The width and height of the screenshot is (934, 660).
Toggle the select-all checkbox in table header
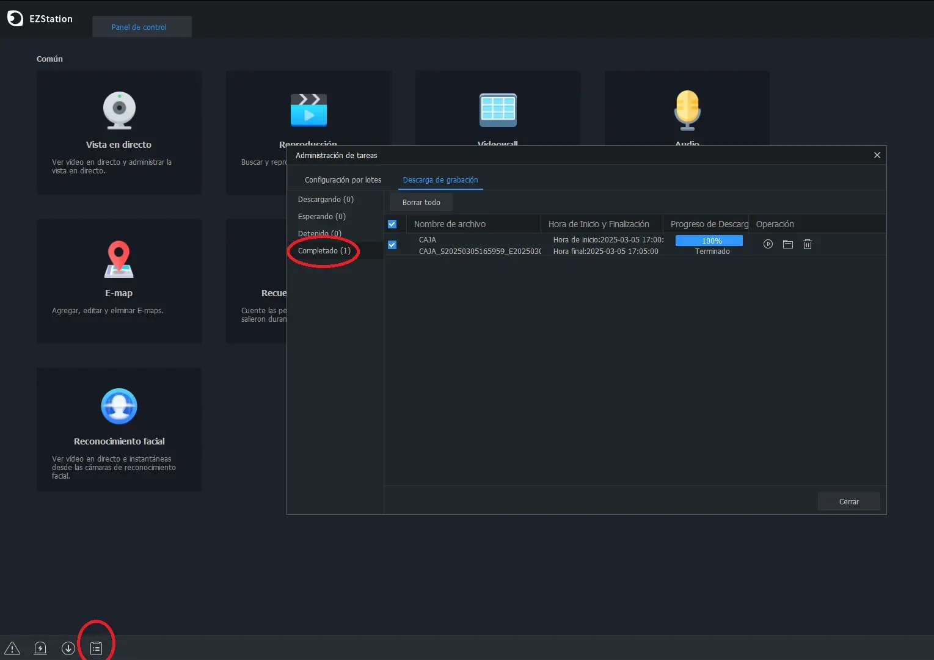click(x=392, y=224)
